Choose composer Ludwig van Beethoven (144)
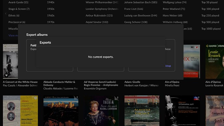The height and width of the screenshot is (126, 224). pos(140,15)
